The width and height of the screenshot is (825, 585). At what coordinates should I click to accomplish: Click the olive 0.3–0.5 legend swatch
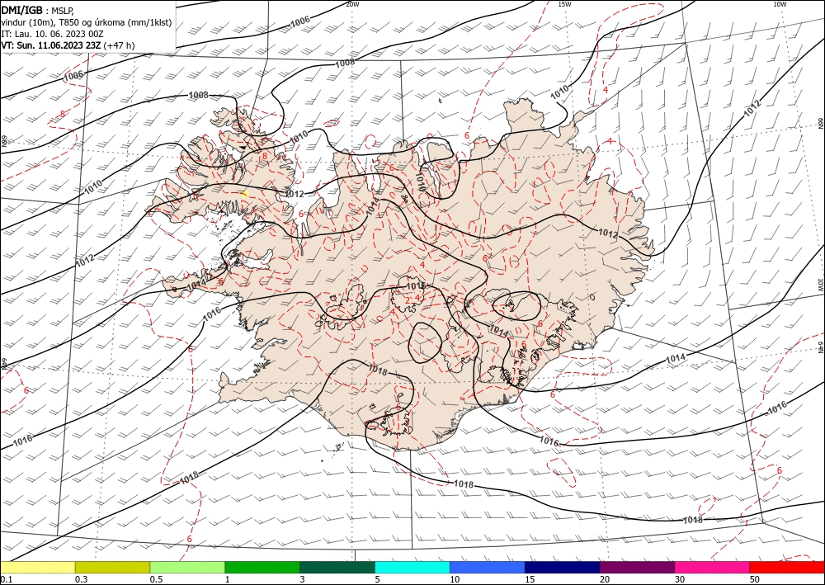(x=112, y=567)
